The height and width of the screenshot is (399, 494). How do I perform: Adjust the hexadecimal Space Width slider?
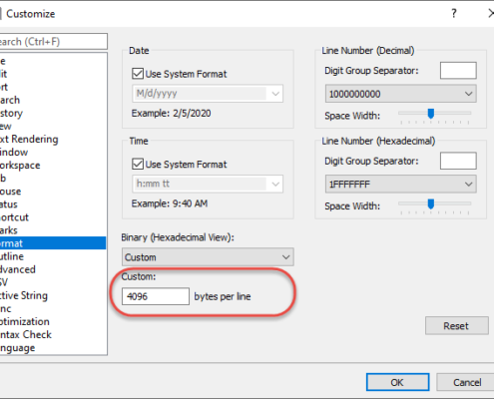click(x=431, y=203)
